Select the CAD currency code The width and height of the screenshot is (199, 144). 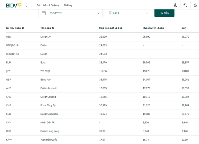coord(9,97)
